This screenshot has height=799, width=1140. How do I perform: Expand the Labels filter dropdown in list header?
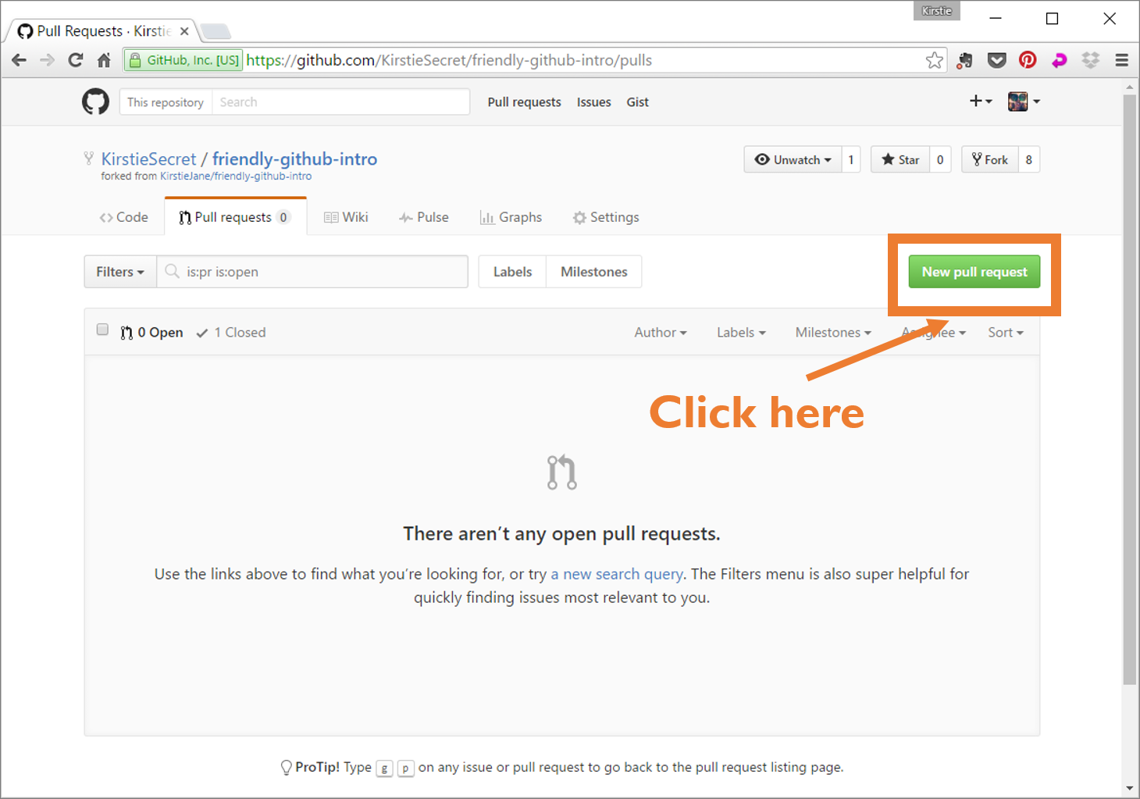point(741,333)
